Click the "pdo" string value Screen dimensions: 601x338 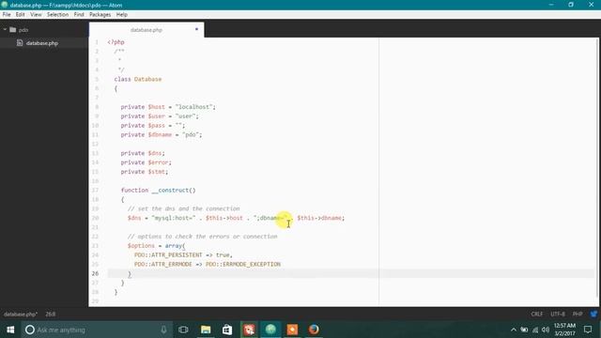coord(191,135)
